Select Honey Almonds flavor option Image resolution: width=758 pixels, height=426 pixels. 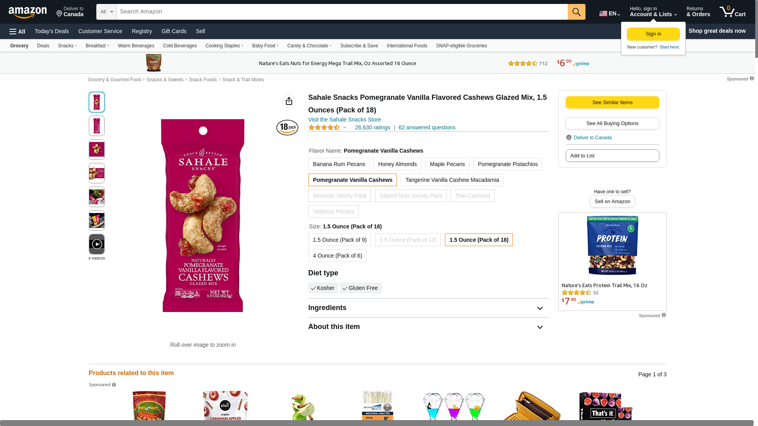(397, 164)
